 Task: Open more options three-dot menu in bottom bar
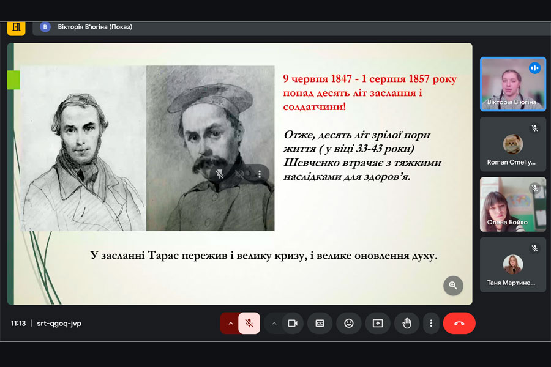(431, 323)
